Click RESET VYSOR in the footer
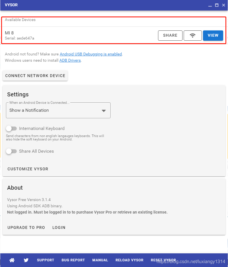The image size is (228, 267). click(163, 260)
